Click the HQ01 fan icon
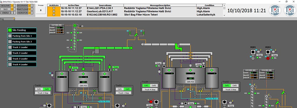Viewport: 297px width, 108px height. click(253, 58)
